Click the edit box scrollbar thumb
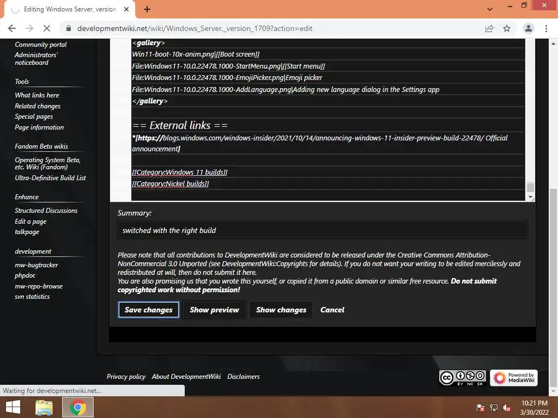The image size is (558, 418). point(530,187)
